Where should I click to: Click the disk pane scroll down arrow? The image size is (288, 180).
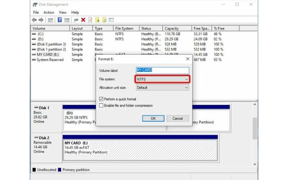[255, 164]
